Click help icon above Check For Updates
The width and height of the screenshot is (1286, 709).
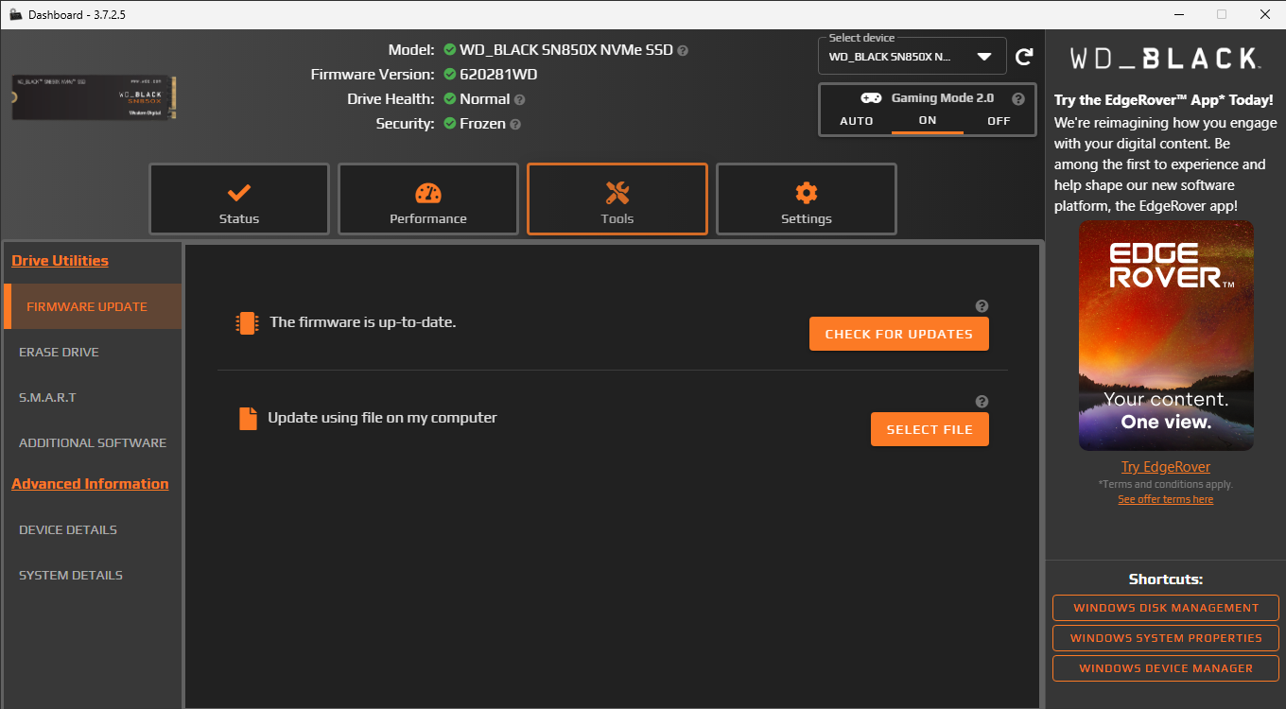pyautogui.click(x=982, y=306)
